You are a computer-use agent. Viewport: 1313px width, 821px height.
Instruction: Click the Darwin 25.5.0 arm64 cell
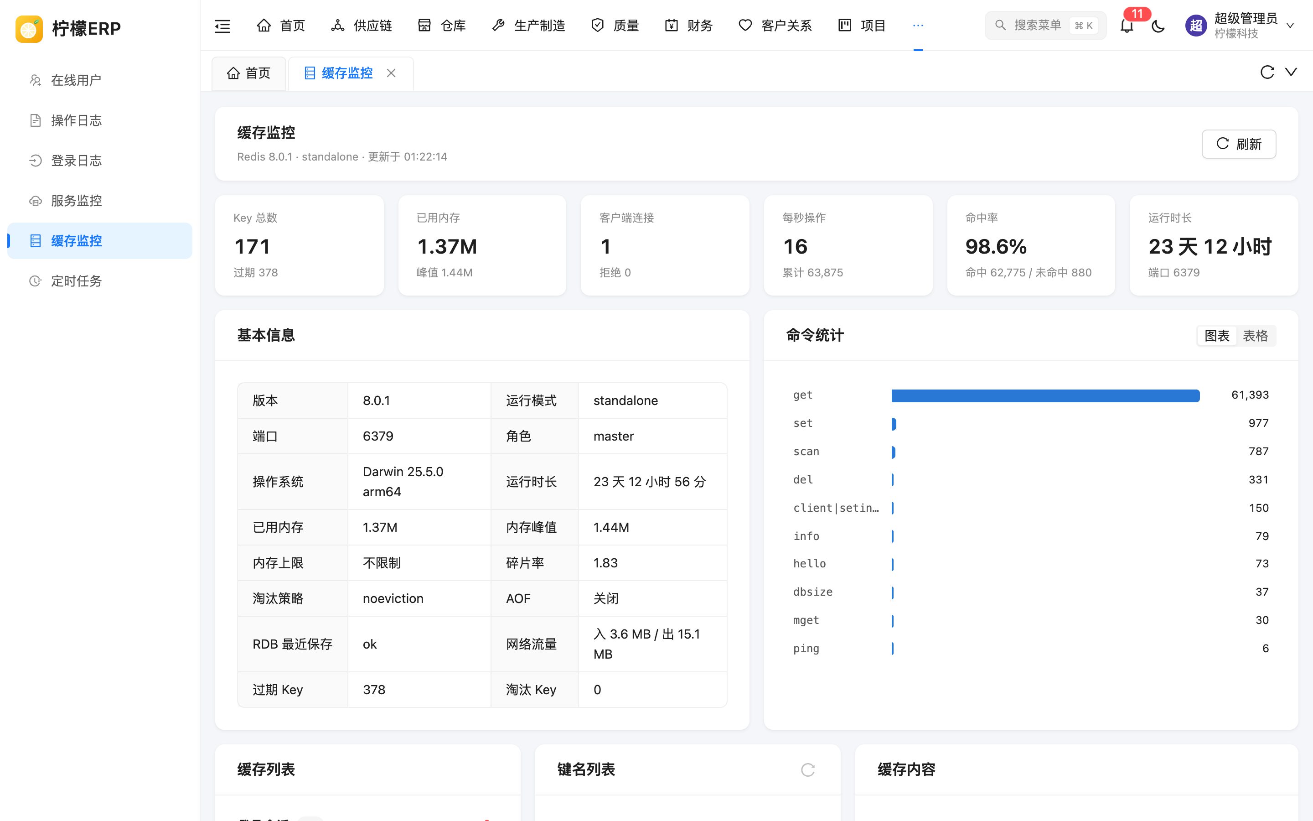419,482
